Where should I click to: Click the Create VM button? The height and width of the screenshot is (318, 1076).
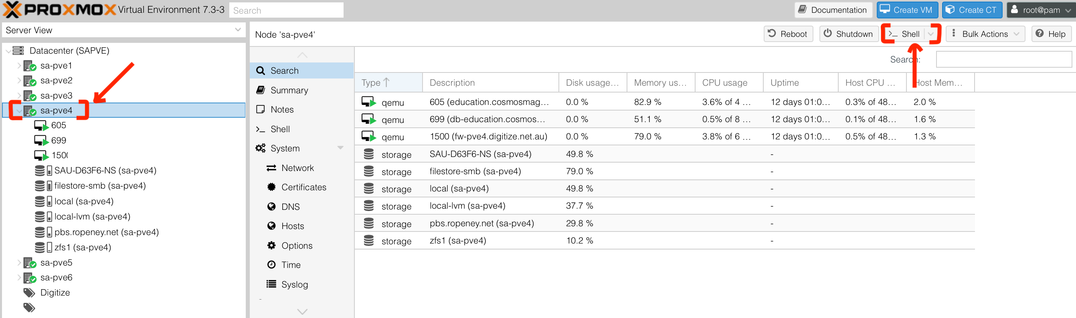point(907,10)
